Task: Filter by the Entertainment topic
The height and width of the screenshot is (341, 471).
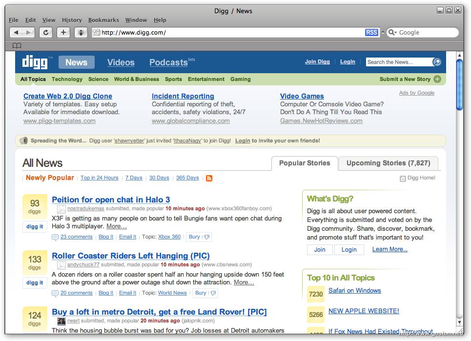Action: [206, 79]
